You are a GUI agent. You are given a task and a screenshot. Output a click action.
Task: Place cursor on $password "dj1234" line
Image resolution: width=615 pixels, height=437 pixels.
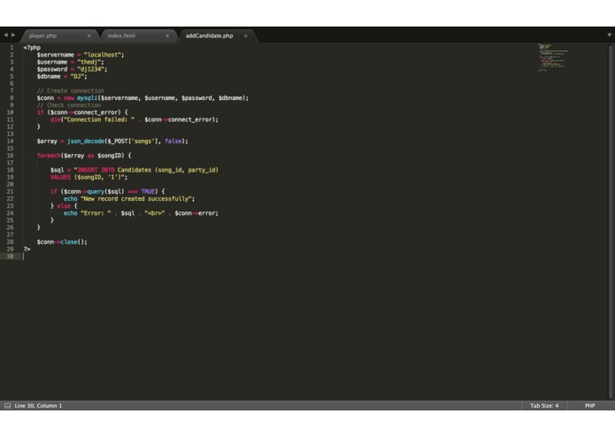click(x=73, y=69)
